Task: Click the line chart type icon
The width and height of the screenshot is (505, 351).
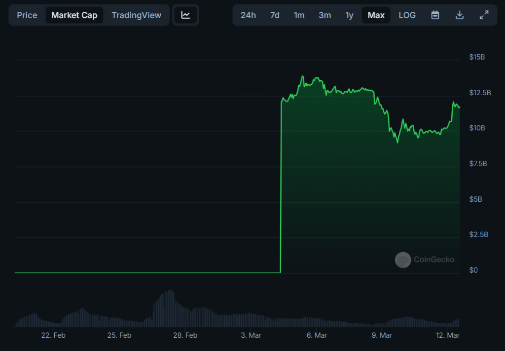Action: [x=185, y=15]
